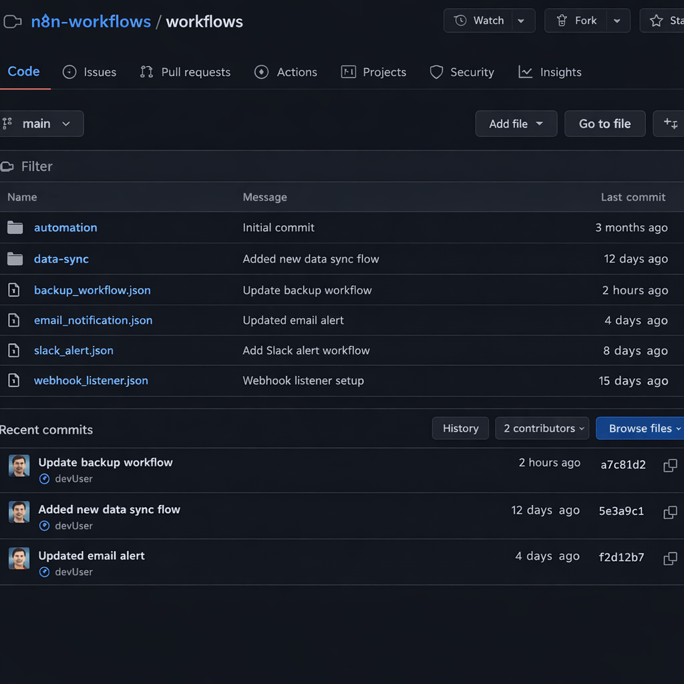Copy commit hash 5e3a9c1
Image resolution: width=684 pixels, height=684 pixels.
pyautogui.click(x=670, y=512)
